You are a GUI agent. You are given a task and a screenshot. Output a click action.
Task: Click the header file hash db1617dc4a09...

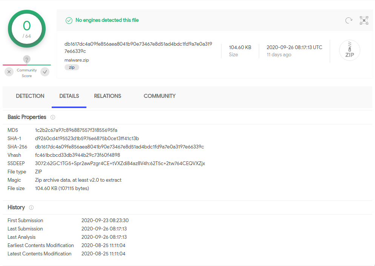(138, 47)
